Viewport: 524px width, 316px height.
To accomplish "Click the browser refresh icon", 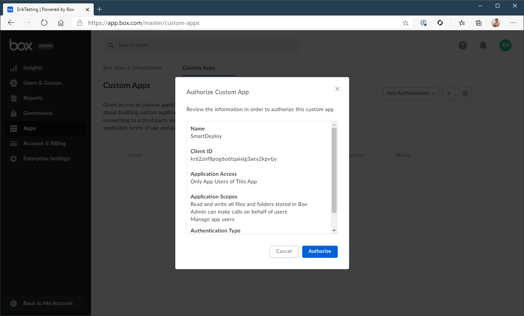I will pyautogui.click(x=44, y=23).
